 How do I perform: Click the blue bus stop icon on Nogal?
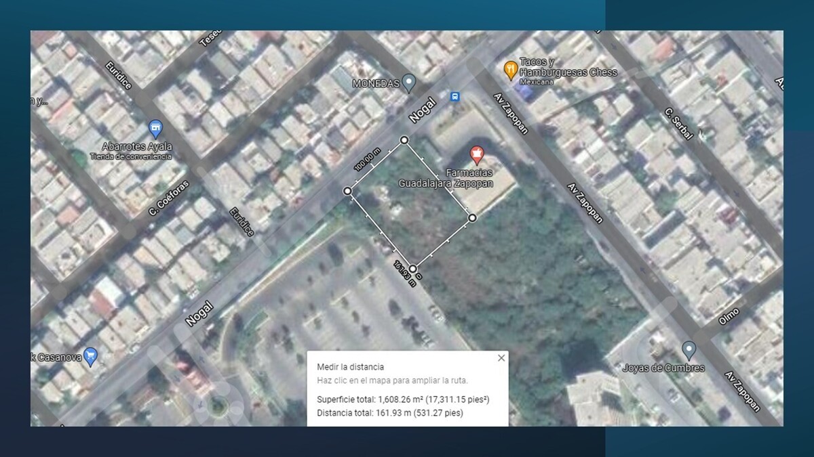(455, 97)
